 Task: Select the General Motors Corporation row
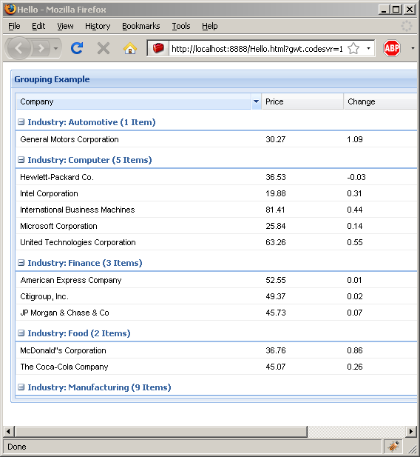(x=216, y=139)
